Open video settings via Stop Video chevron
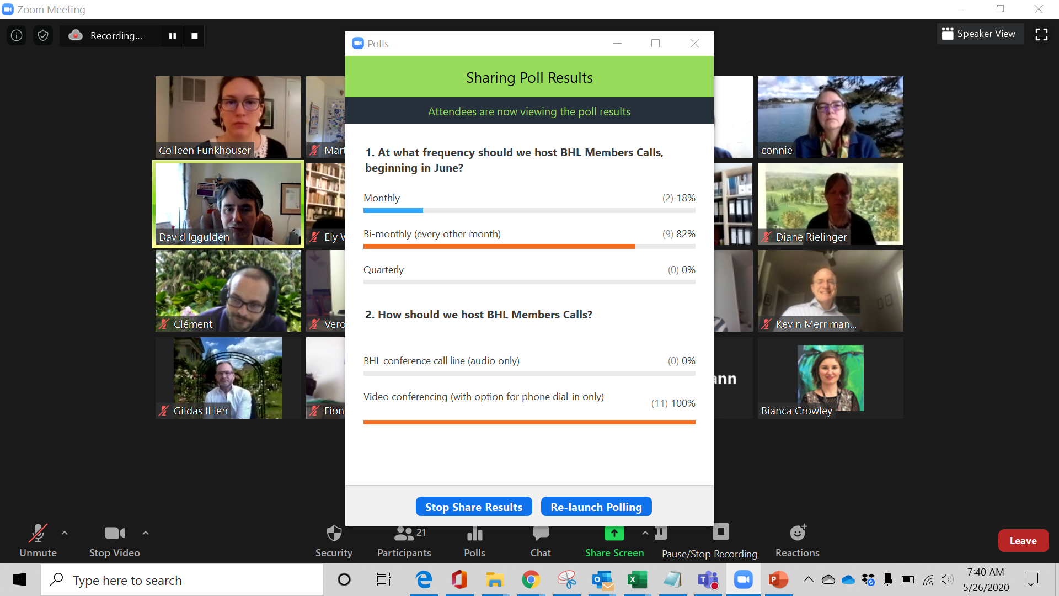 [x=146, y=533]
